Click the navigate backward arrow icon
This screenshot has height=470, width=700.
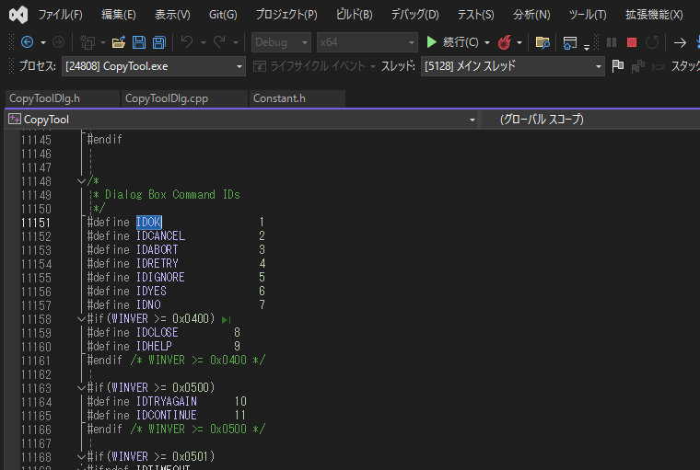(27, 42)
